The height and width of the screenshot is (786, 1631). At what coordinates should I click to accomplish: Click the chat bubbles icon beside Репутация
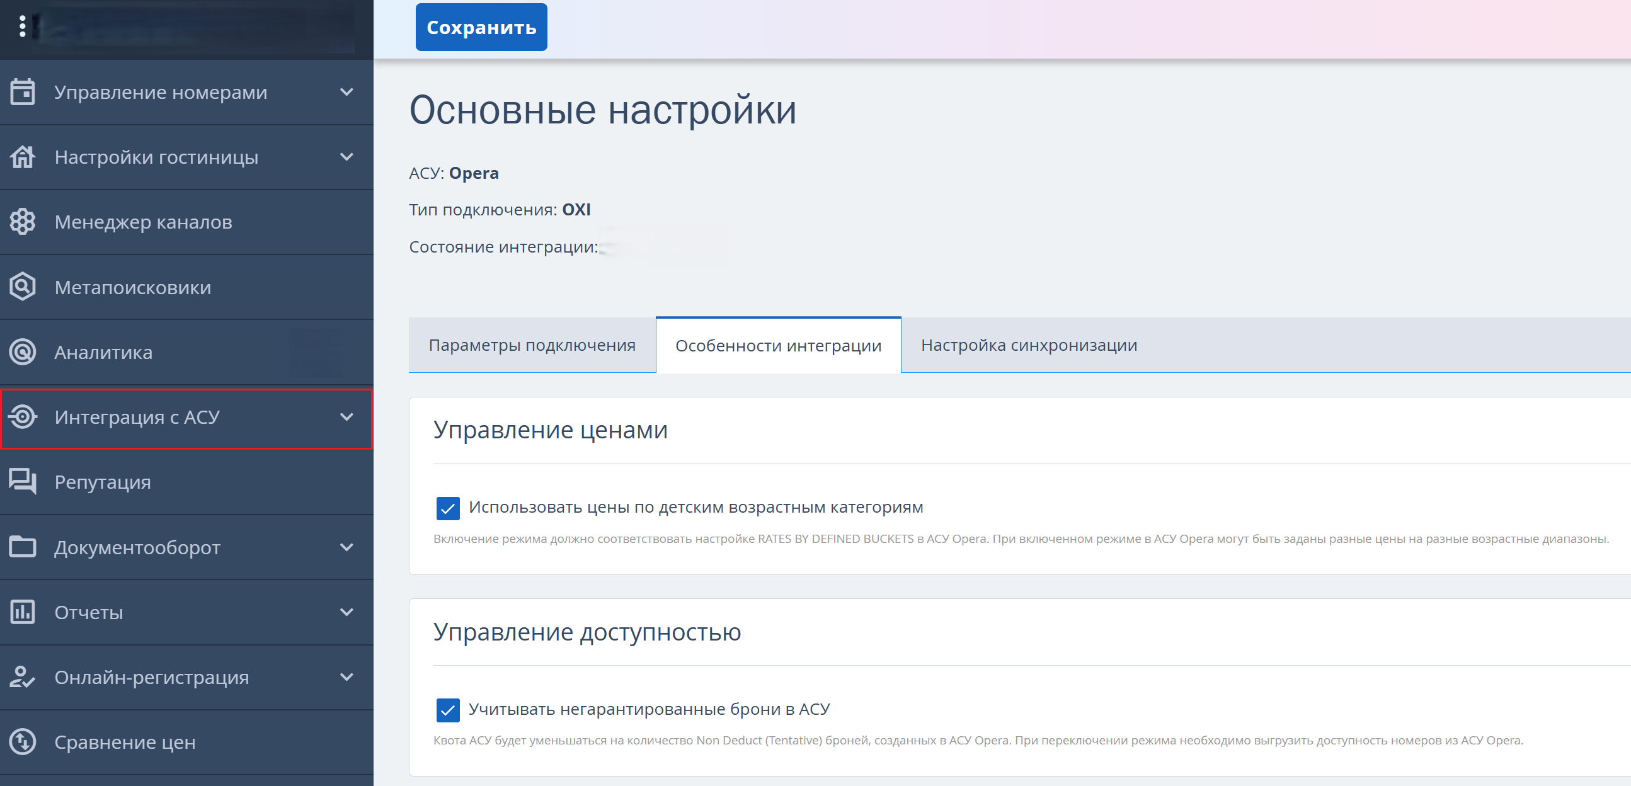23,482
